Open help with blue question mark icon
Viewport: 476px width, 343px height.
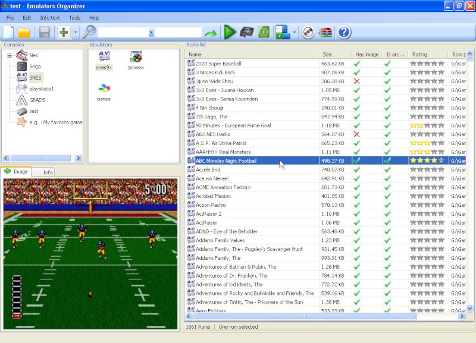pos(344,32)
